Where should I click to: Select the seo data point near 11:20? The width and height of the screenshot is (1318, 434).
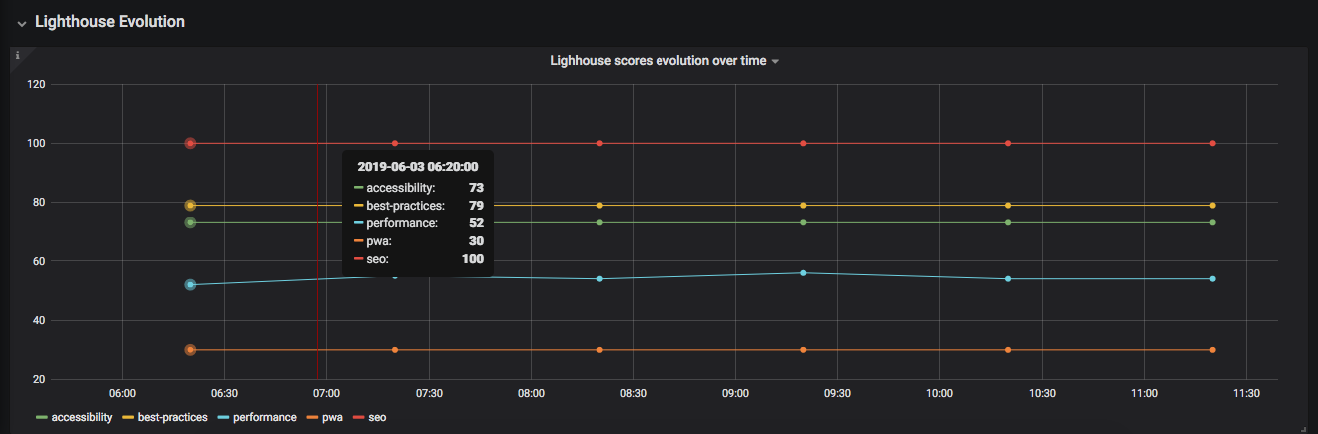pyautogui.click(x=1212, y=143)
